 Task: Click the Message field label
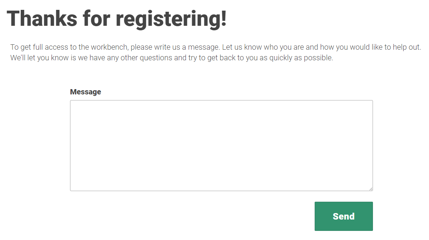click(86, 92)
